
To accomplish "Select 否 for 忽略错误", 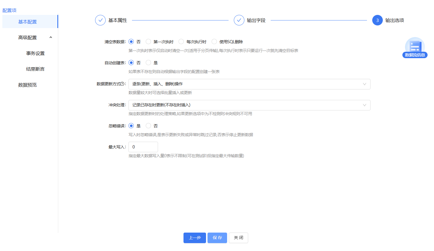I will (148, 126).
